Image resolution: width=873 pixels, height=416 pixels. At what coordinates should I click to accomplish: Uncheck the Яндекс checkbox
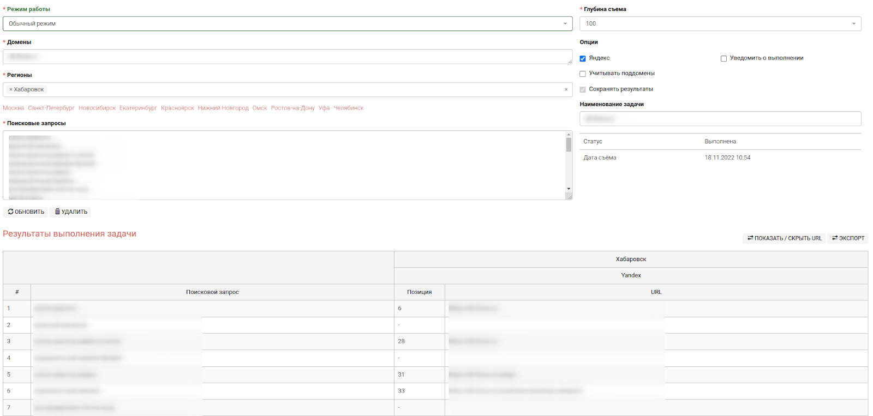tap(583, 58)
